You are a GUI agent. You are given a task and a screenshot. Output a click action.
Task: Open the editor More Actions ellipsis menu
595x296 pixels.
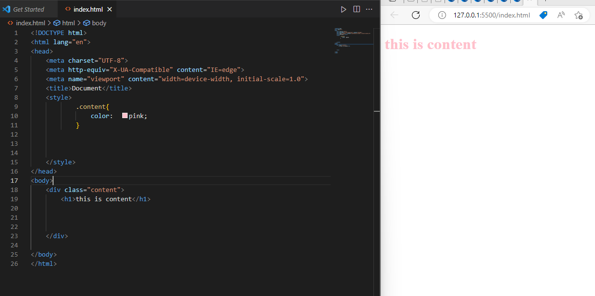point(369,9)
